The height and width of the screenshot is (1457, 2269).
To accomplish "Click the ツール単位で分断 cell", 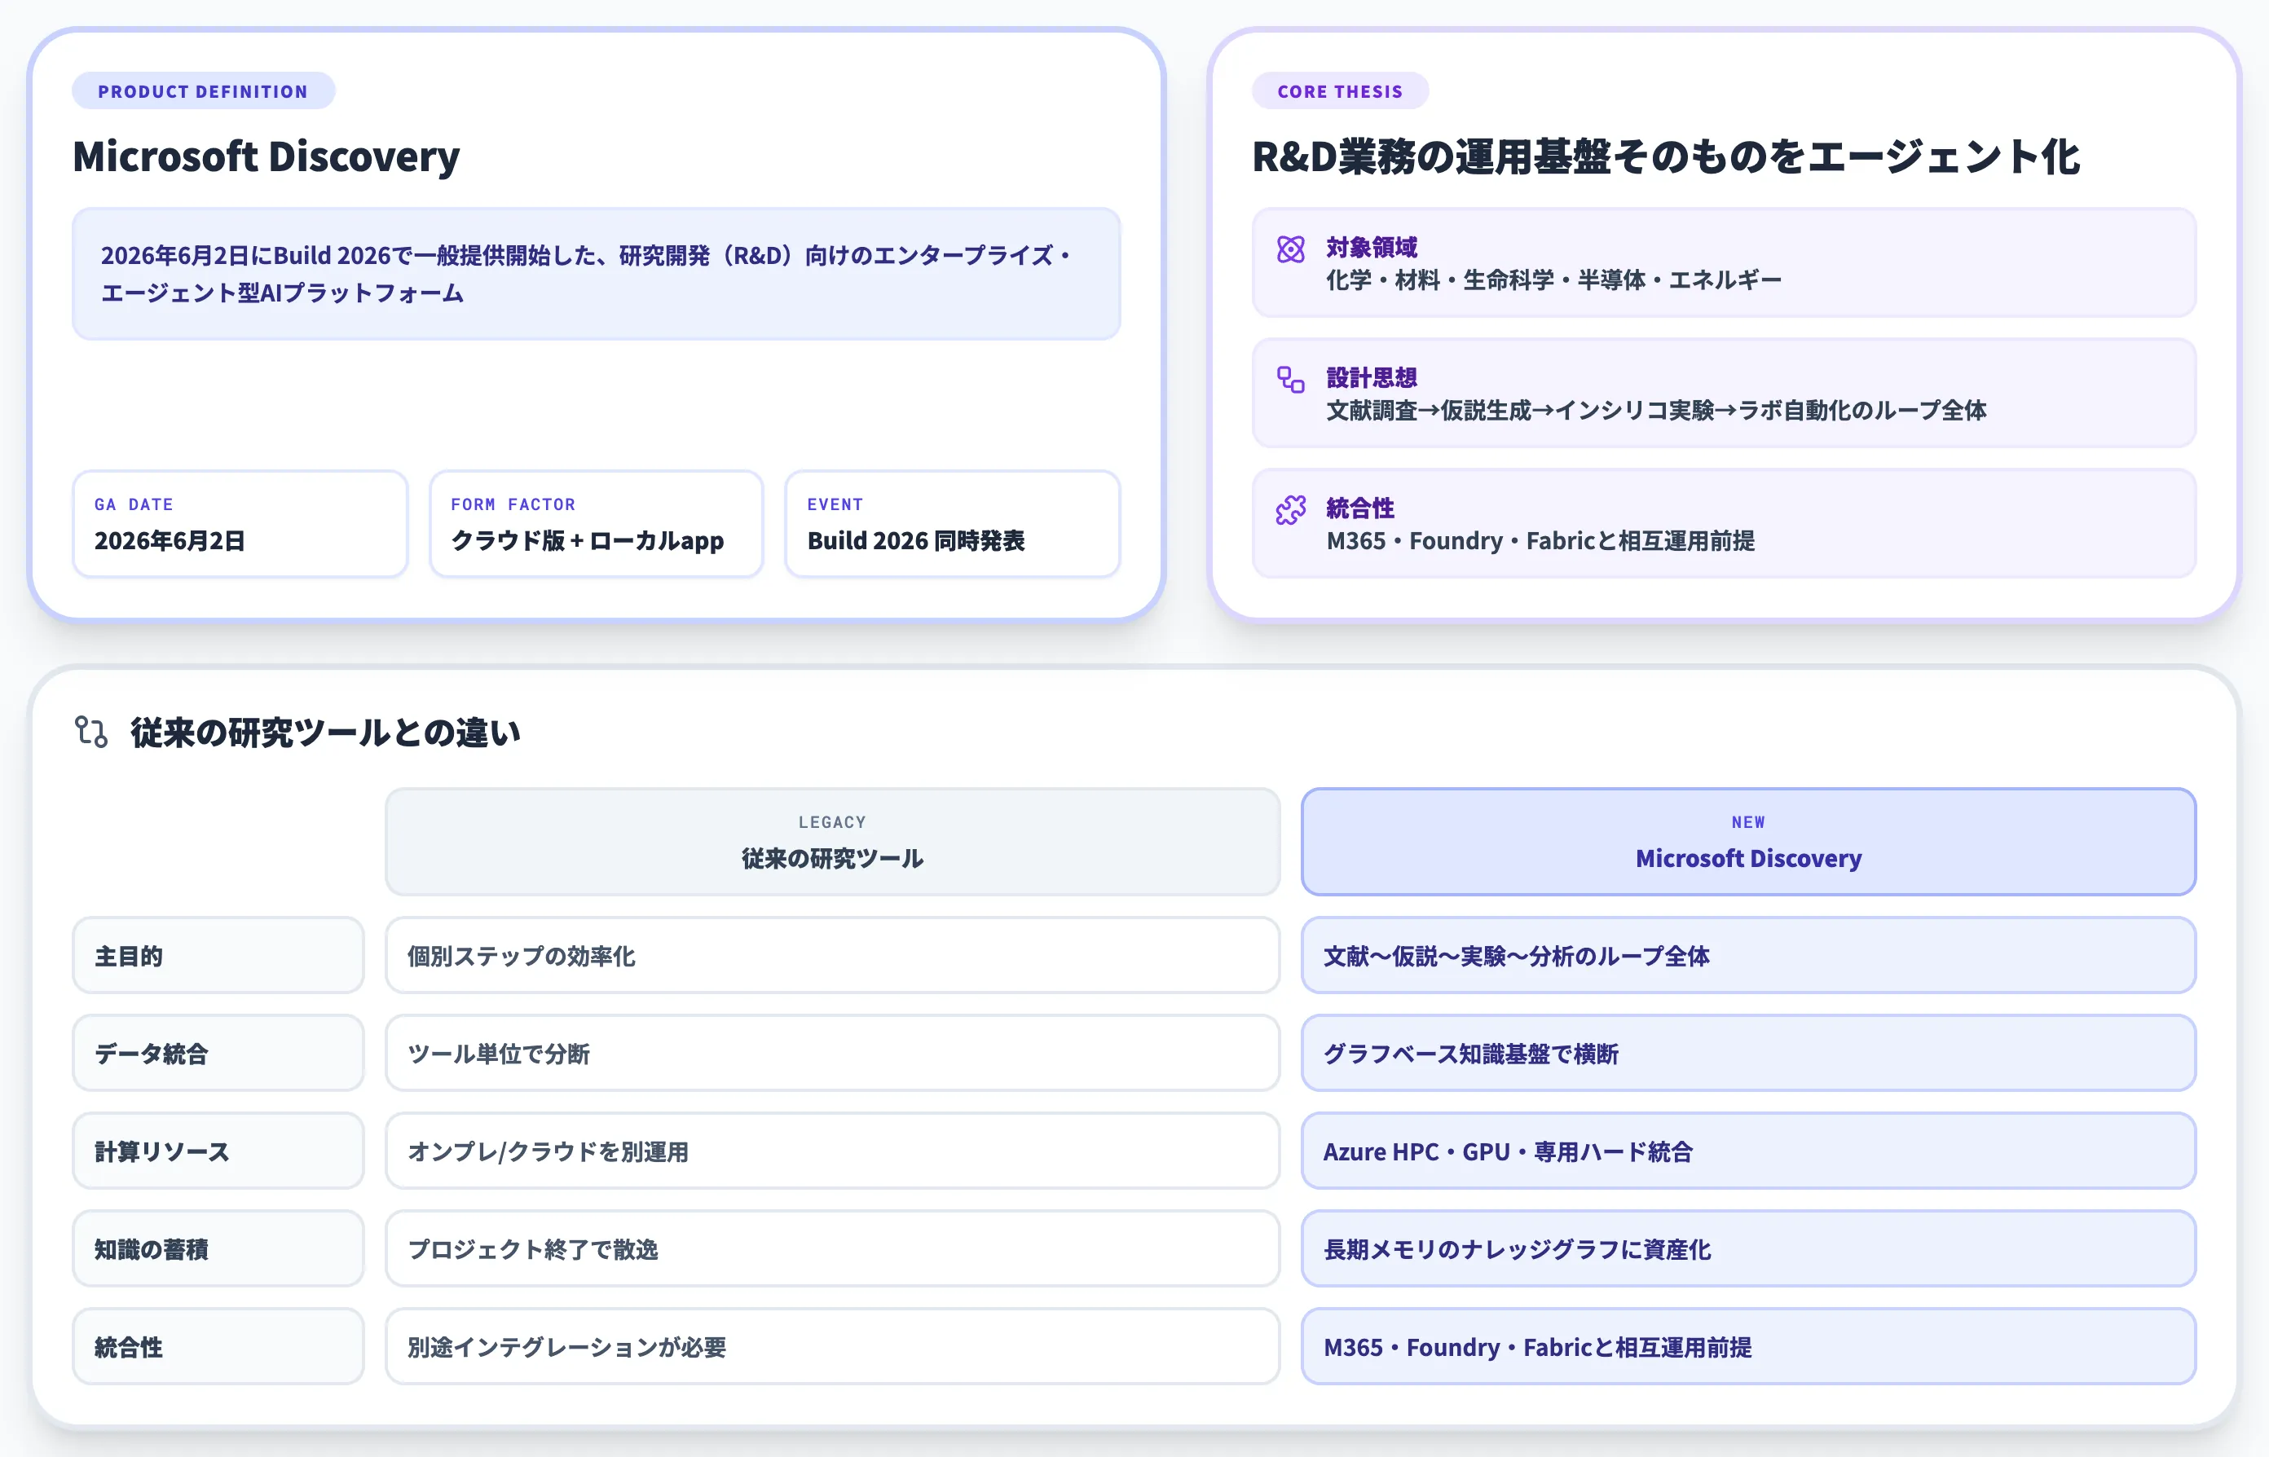I will [x=833, y=1053].
